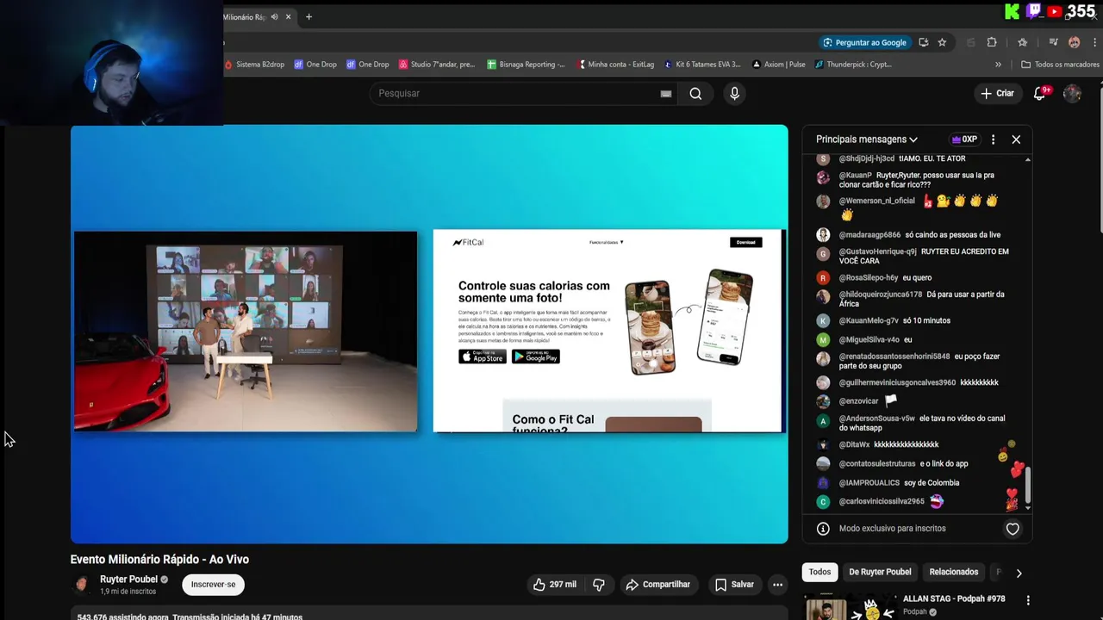Open the Studio 7°andar bookmark
Viewport: 1103px width, 620px height.
pos(437,64)
